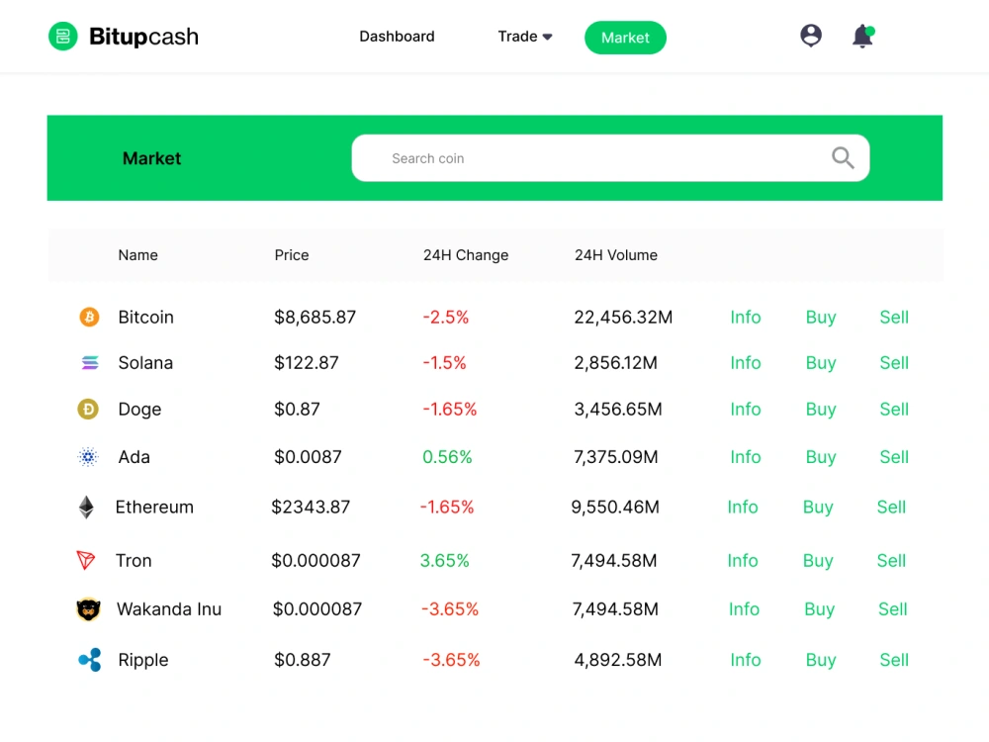
Task: Go to the Dashboard tab
Action: [x=397, y=37]
